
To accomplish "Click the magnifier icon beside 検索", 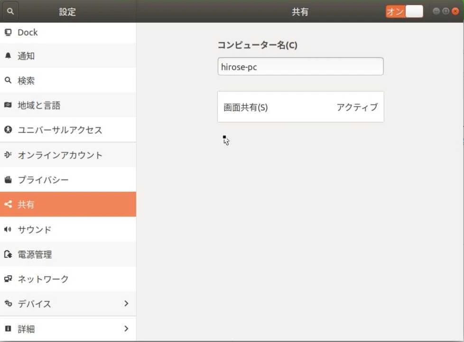I will click(x=8, y=80).
